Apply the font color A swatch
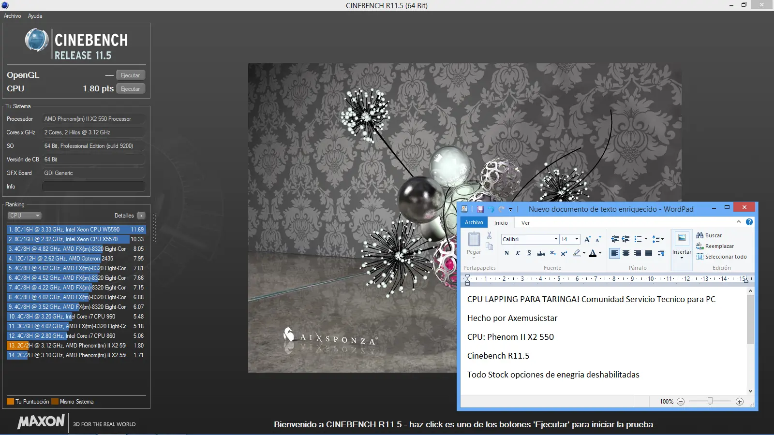Screen dimensions: 774x435 [x=593, y=253]
